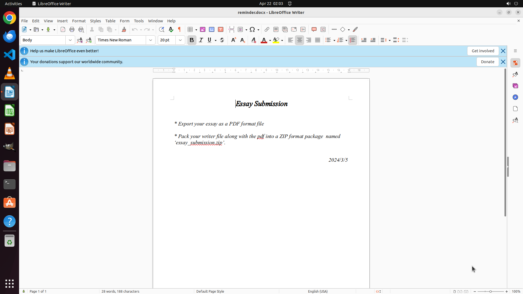Toggle formatting marks pilcrow icon
The image size is (523, 294).
[180, 29]
